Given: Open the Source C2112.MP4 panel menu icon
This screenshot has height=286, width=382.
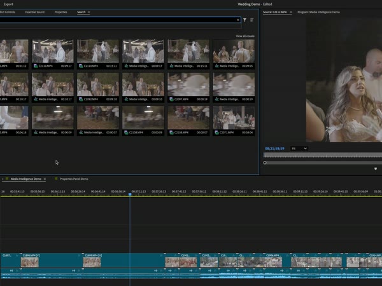Looking at the screenshot, I should click(x=291, y=12).
